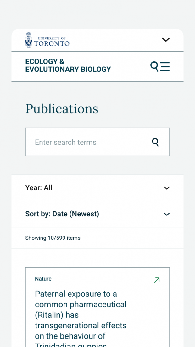195x347 pixels.
Task: Click the Publications page heading
Action: click(x=62, y=109)
